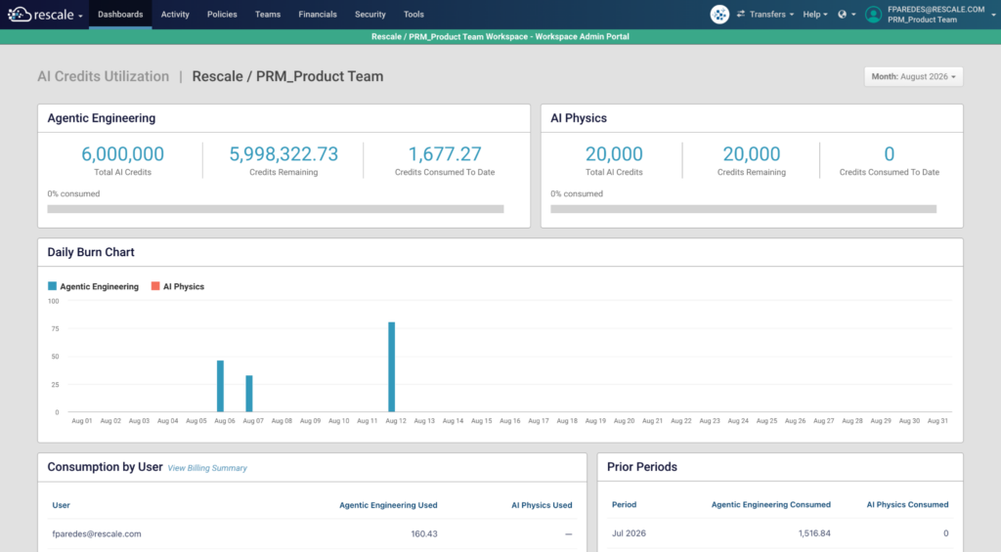Image resolution: width=1001 pixels, height=552 pixels.
Task: Click the Agentic Engineering consumption progress bar
Action: click(275, 209)
